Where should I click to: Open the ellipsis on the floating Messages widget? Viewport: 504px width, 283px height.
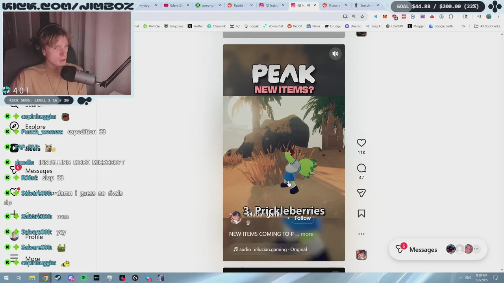click(476, 249)
